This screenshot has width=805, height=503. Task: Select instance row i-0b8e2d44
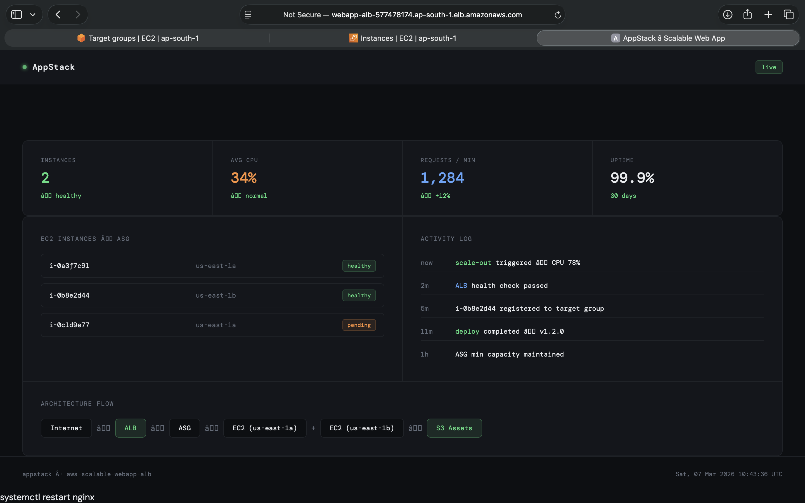click(212, 295)
